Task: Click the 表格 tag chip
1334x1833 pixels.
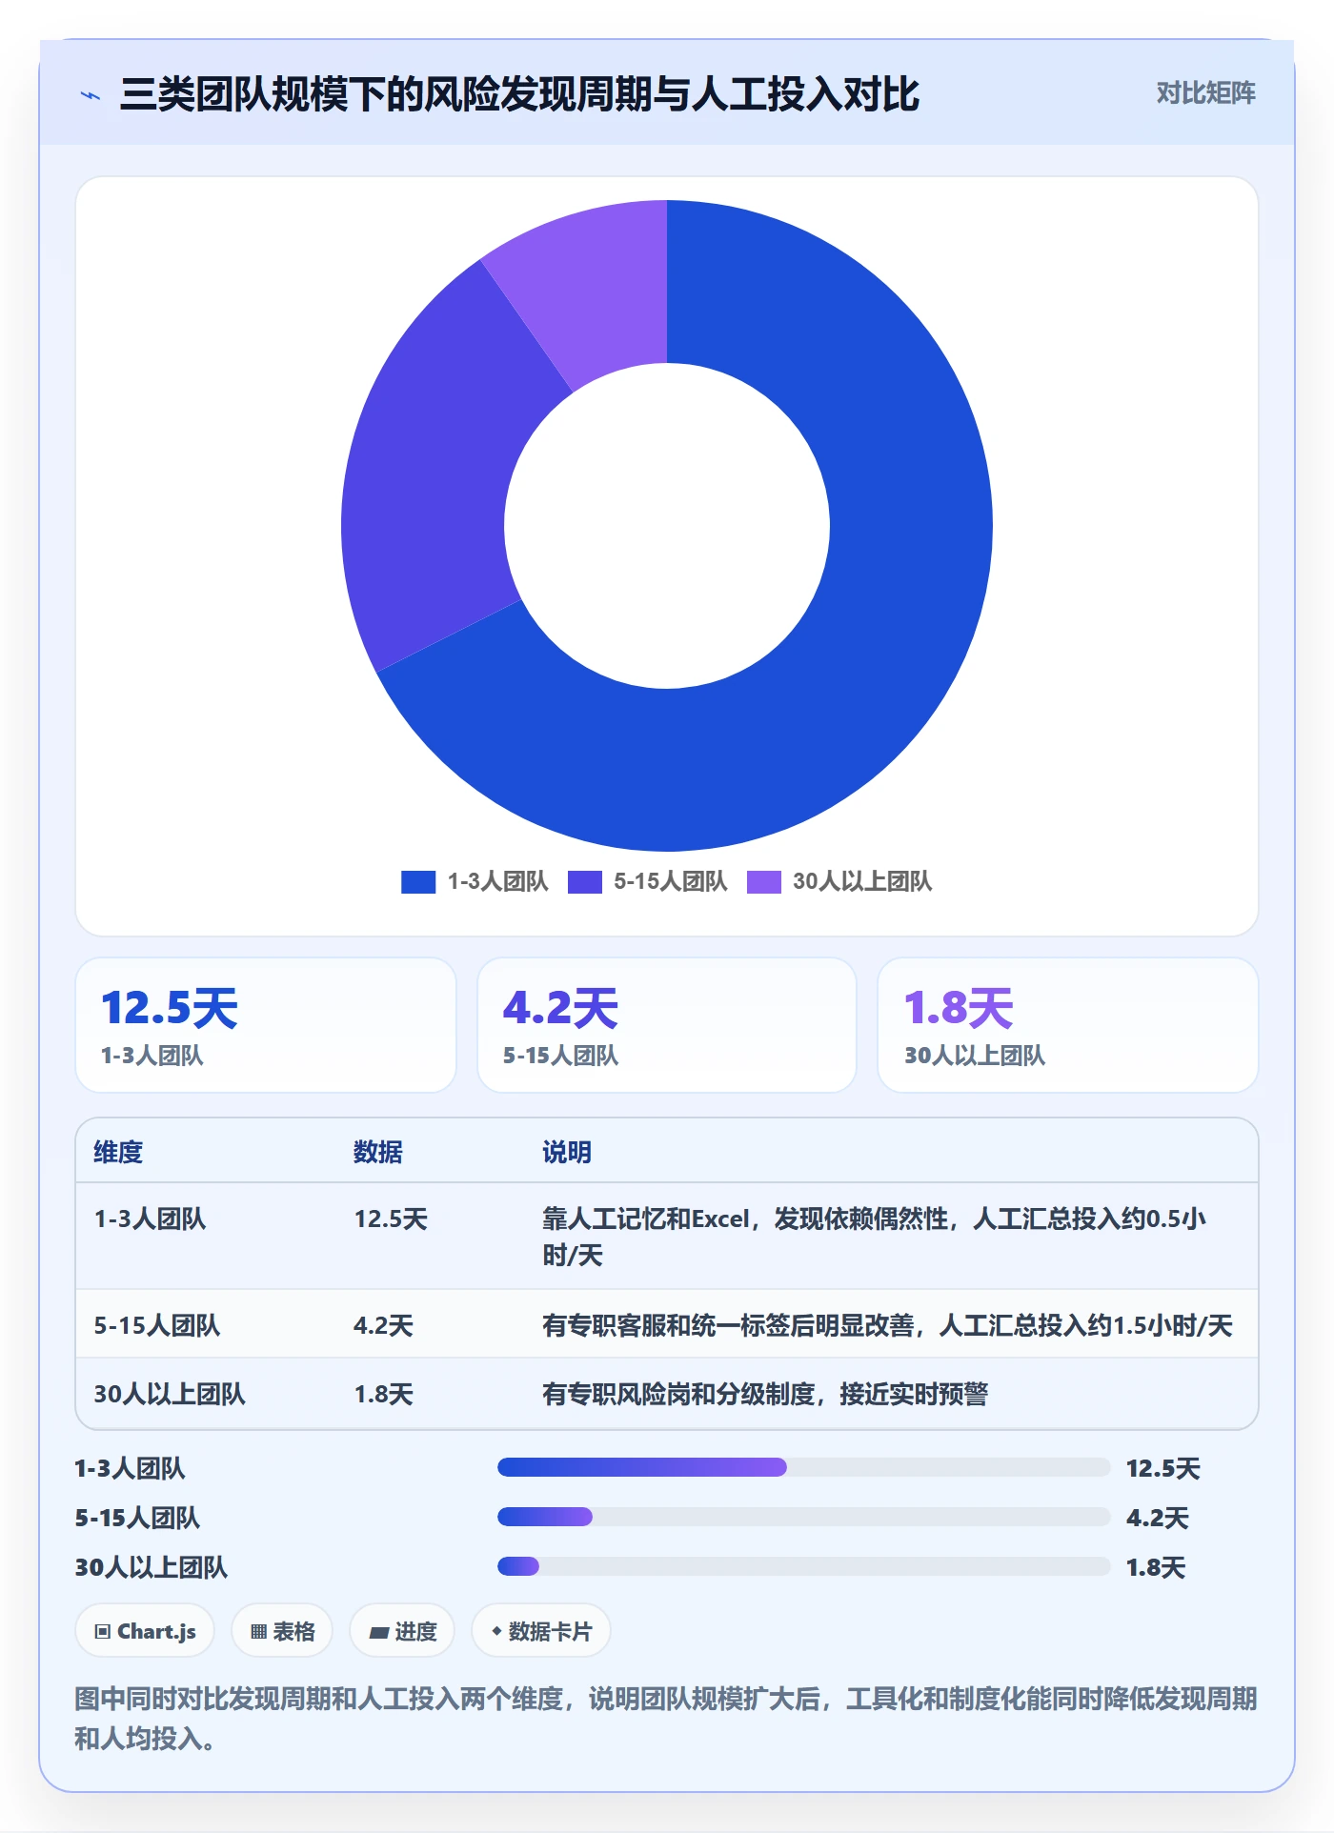Action: (x=282, y=1631)
